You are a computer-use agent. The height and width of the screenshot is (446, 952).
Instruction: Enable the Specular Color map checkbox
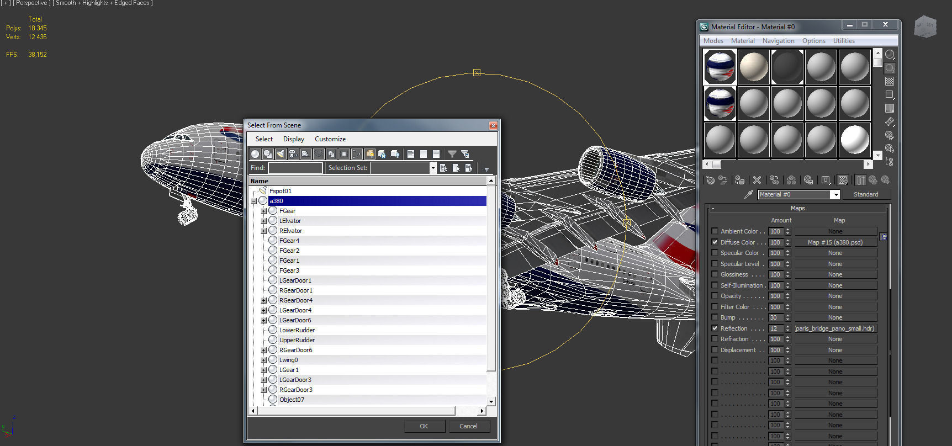click(x=715, y=253)
